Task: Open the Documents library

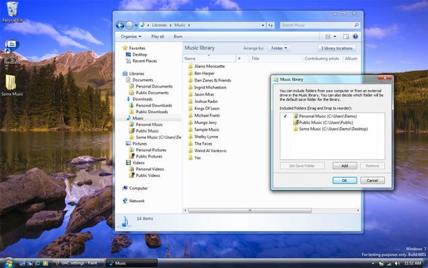Action: [x=139, y=80]
